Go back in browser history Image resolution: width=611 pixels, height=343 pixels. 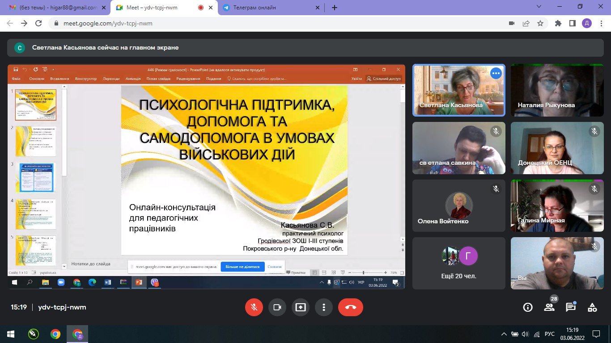tap(9, 23)
